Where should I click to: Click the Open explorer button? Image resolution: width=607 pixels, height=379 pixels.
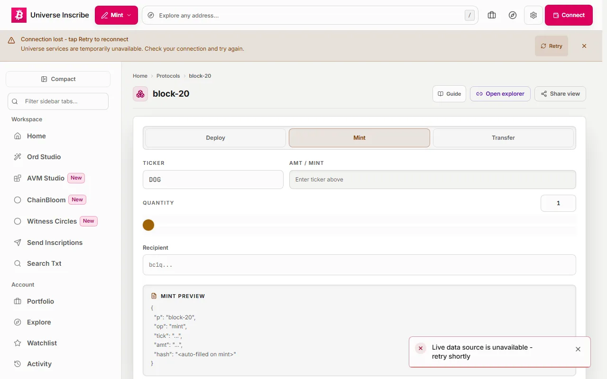(x=500, y=94)
